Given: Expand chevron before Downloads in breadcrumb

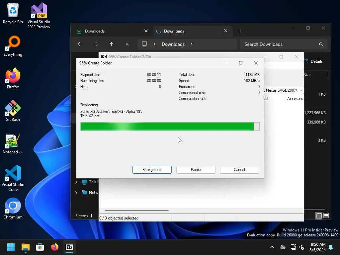Looking at the screenshot, I should coord(154,44).
